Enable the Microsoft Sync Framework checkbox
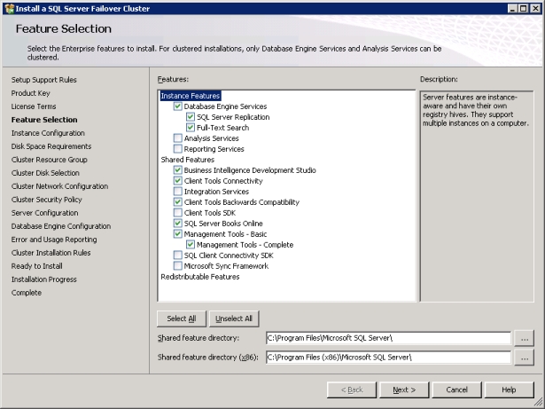This screenshot has height=409, width=545. click(x=179, y=265)
